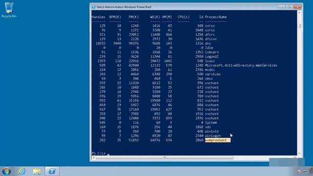Click the dfssvc process name
Image resolution: width=313 pixels, height=176 pixels.
point(211,39)
